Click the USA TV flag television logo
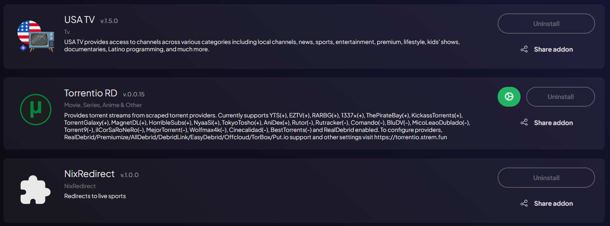610x226 pixels. click(x=36, y=36)
